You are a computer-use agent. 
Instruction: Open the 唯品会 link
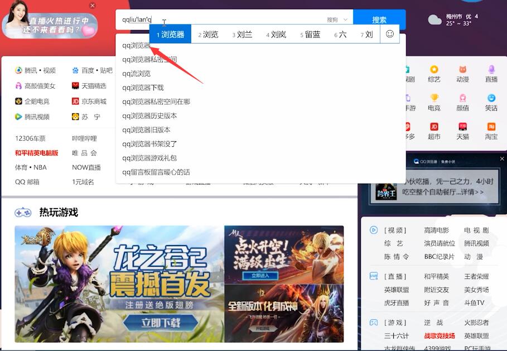pyautogui.click(x=84, y=153)
